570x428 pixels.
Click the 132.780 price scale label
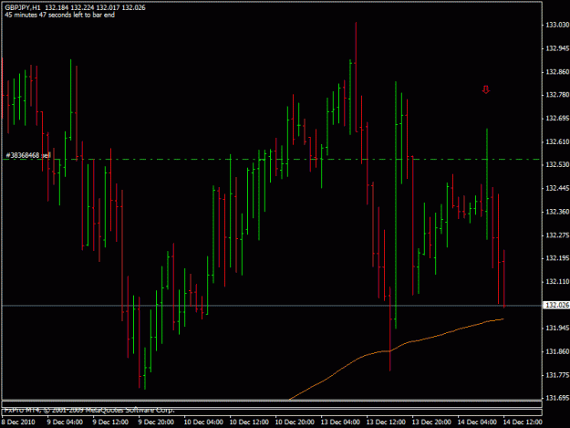click(557, 95)
